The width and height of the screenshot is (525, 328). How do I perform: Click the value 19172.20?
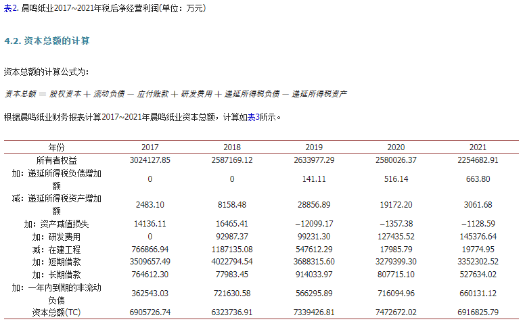(x=396, y=204)
